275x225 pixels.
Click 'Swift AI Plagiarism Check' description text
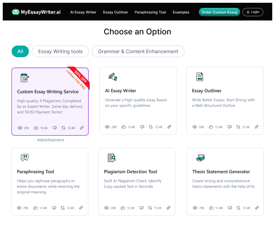(132, 184)
